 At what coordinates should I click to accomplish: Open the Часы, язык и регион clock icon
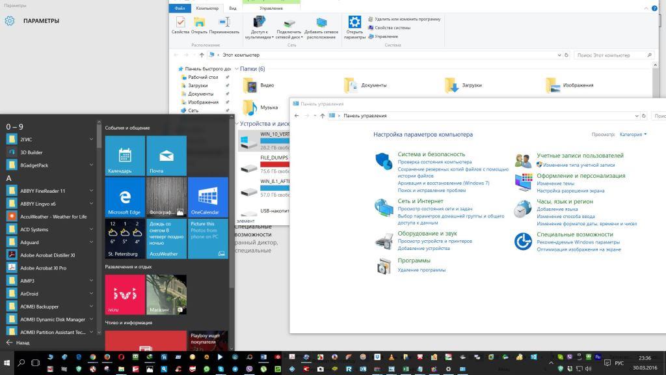click(x=523, y=208)
